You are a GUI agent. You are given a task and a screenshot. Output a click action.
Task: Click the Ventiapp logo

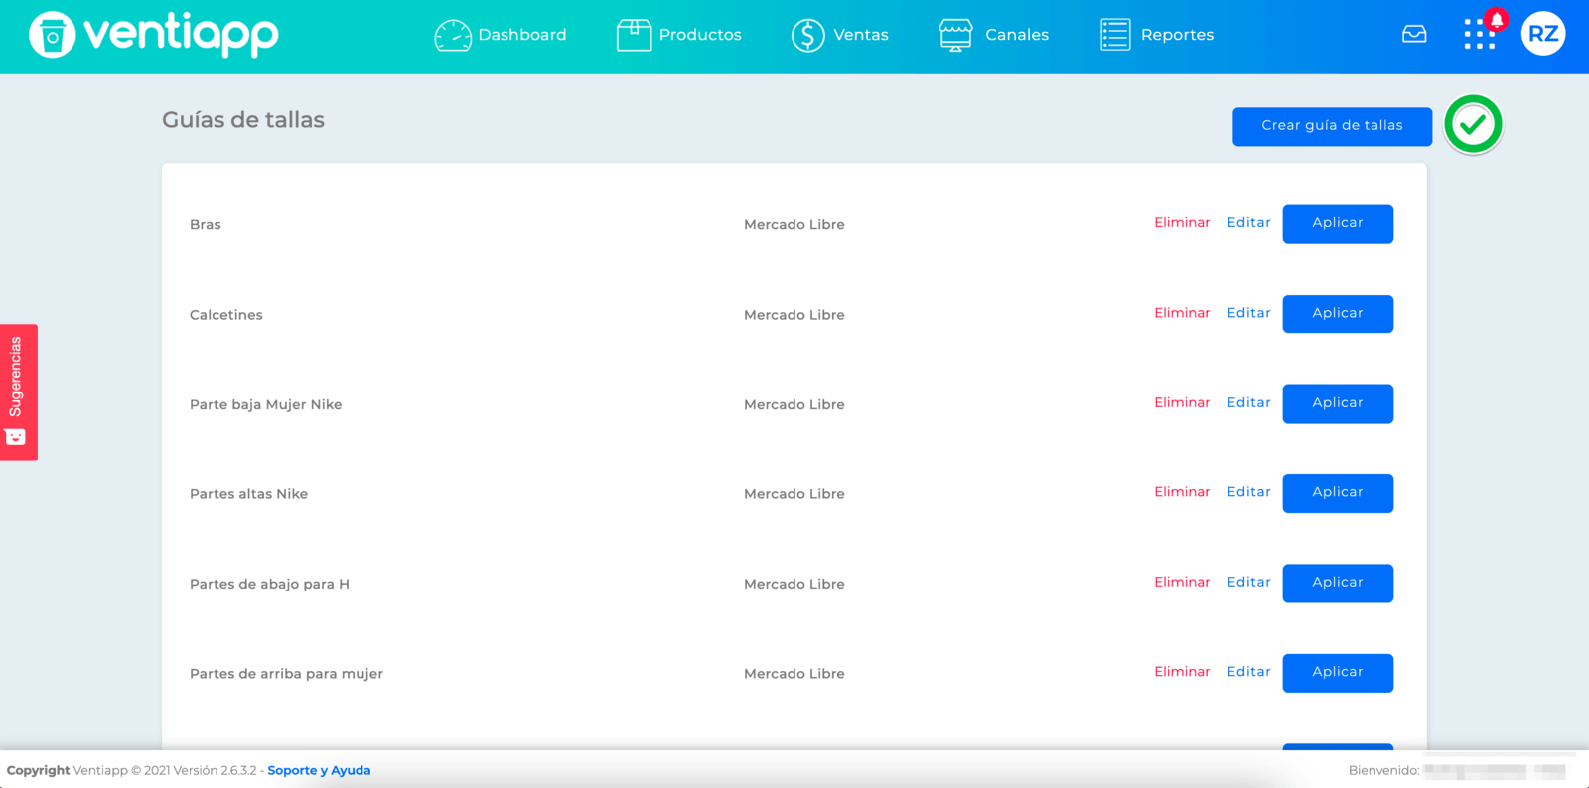(154, 35)
